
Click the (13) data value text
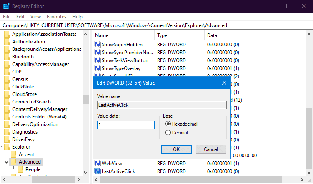tap(238, 100)
